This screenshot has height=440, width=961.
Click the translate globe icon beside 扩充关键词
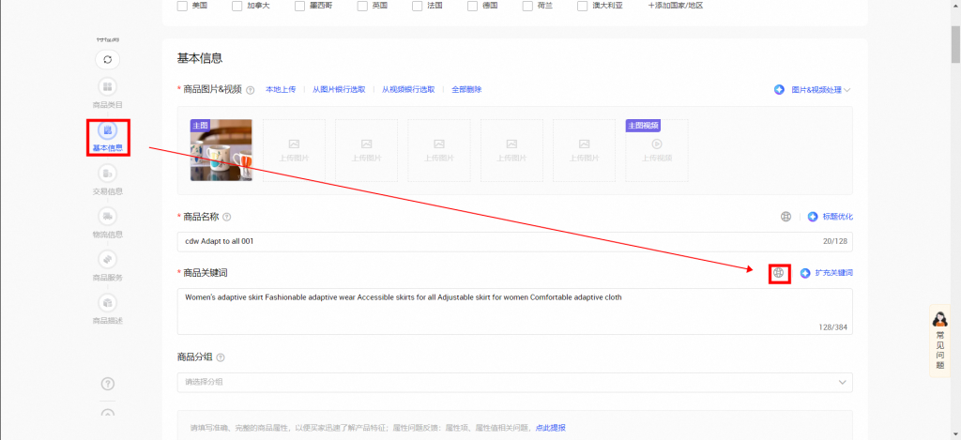tap(778, 273)
